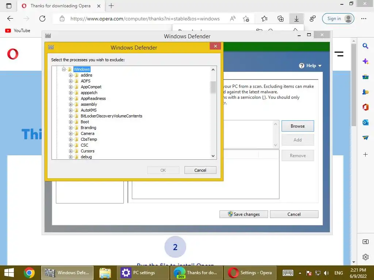Open the volume tray icon
Viewport: 374px width, 280px height.
[326, 273]
